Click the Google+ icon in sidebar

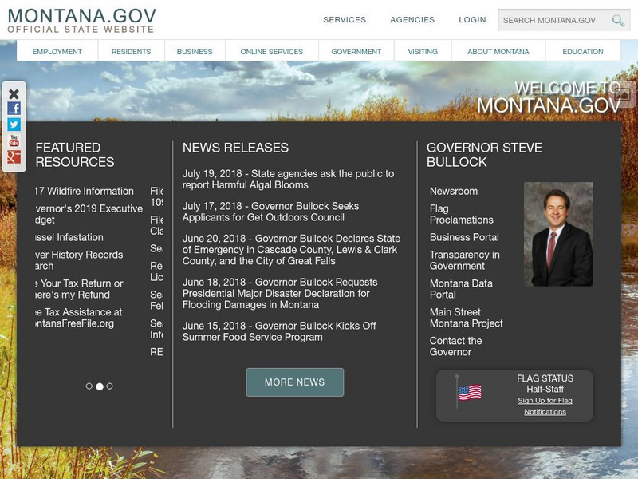[x=14, y=156]
